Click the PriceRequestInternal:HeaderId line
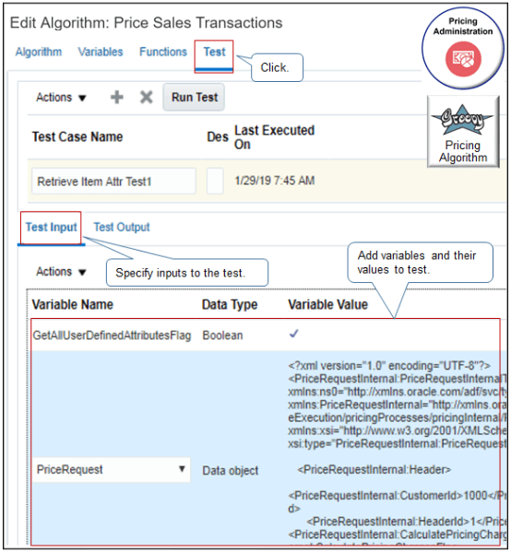Screen dimensions: 511x552 coord(407,522)
